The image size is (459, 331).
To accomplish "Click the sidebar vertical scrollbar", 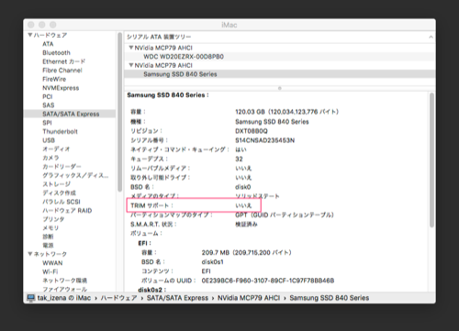I will pyautogui.click(x=119, y=113).
